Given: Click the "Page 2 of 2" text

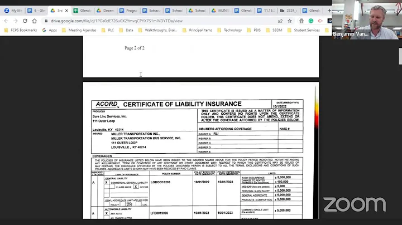Looking at the screenshot, I should [135, 48].
